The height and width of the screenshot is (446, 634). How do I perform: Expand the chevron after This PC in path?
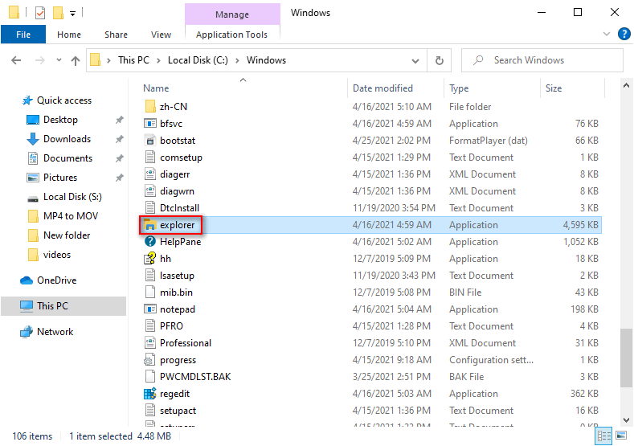click(x=158, y=60)
